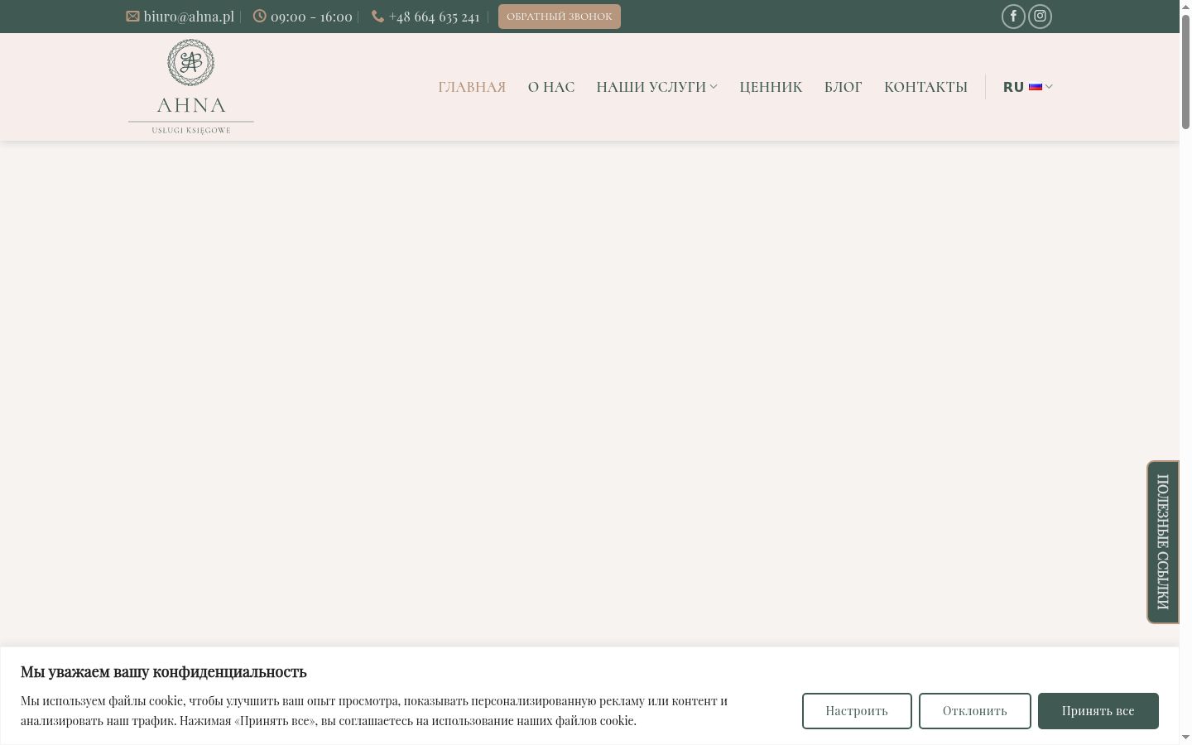Go to the БЛОГ page
This screenshot has width=1192, height=745.
844,87
